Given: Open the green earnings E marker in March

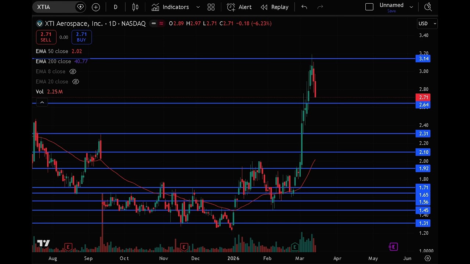Looking at the screenshot, I should (295, 247).
